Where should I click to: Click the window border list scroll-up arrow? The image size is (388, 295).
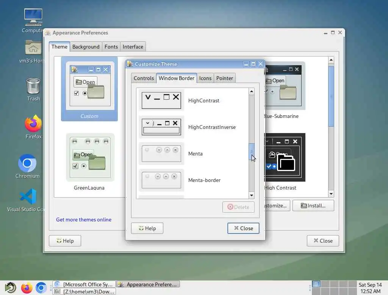tap(252, 91)
